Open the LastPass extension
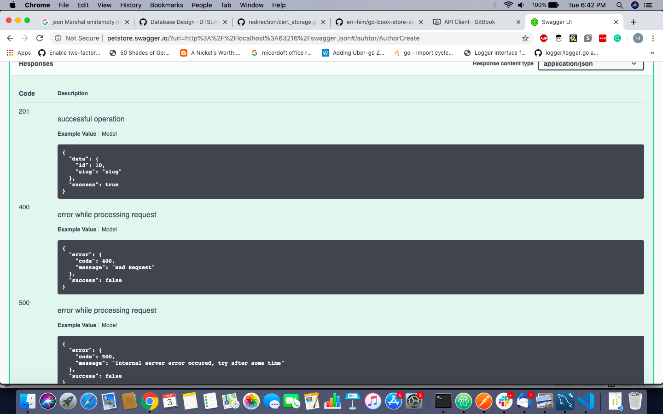The height and width of the screenshot is (414, 663). coord(602,39)
